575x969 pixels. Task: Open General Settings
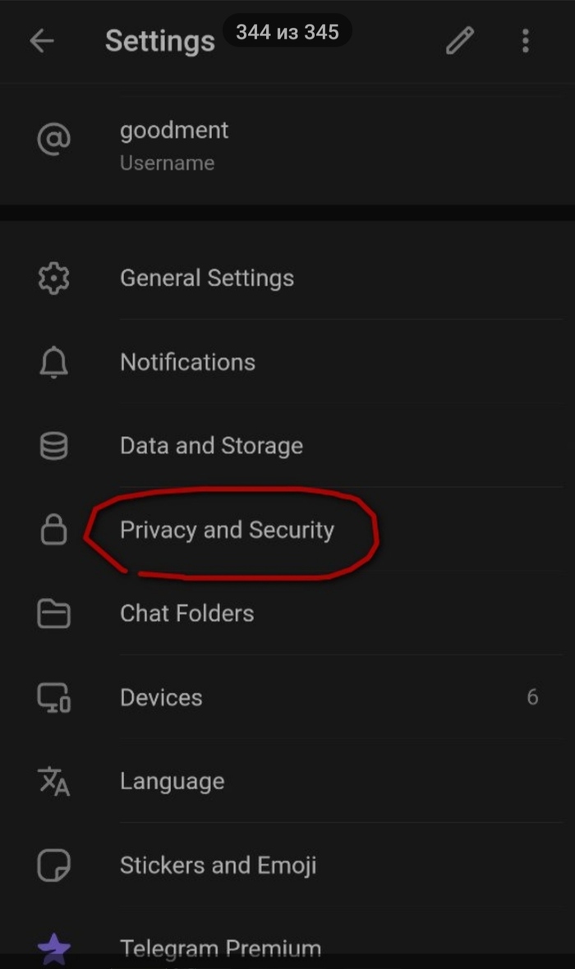click(x=207, y=278)
